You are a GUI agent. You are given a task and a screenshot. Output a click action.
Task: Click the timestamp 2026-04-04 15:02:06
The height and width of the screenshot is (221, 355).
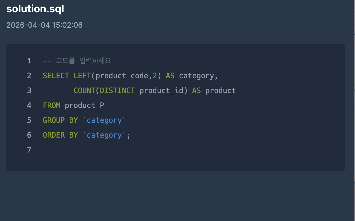(x=44, y=25)
